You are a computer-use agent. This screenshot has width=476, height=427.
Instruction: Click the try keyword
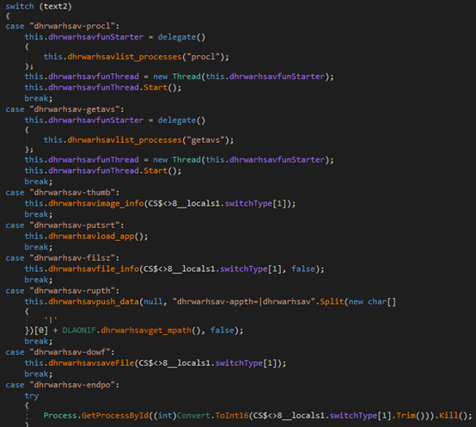pos(32,396)
